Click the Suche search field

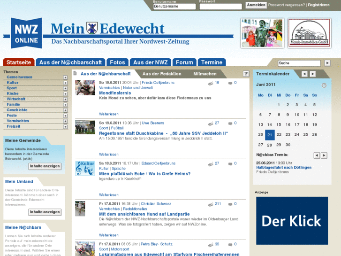(x=299, y=63)
